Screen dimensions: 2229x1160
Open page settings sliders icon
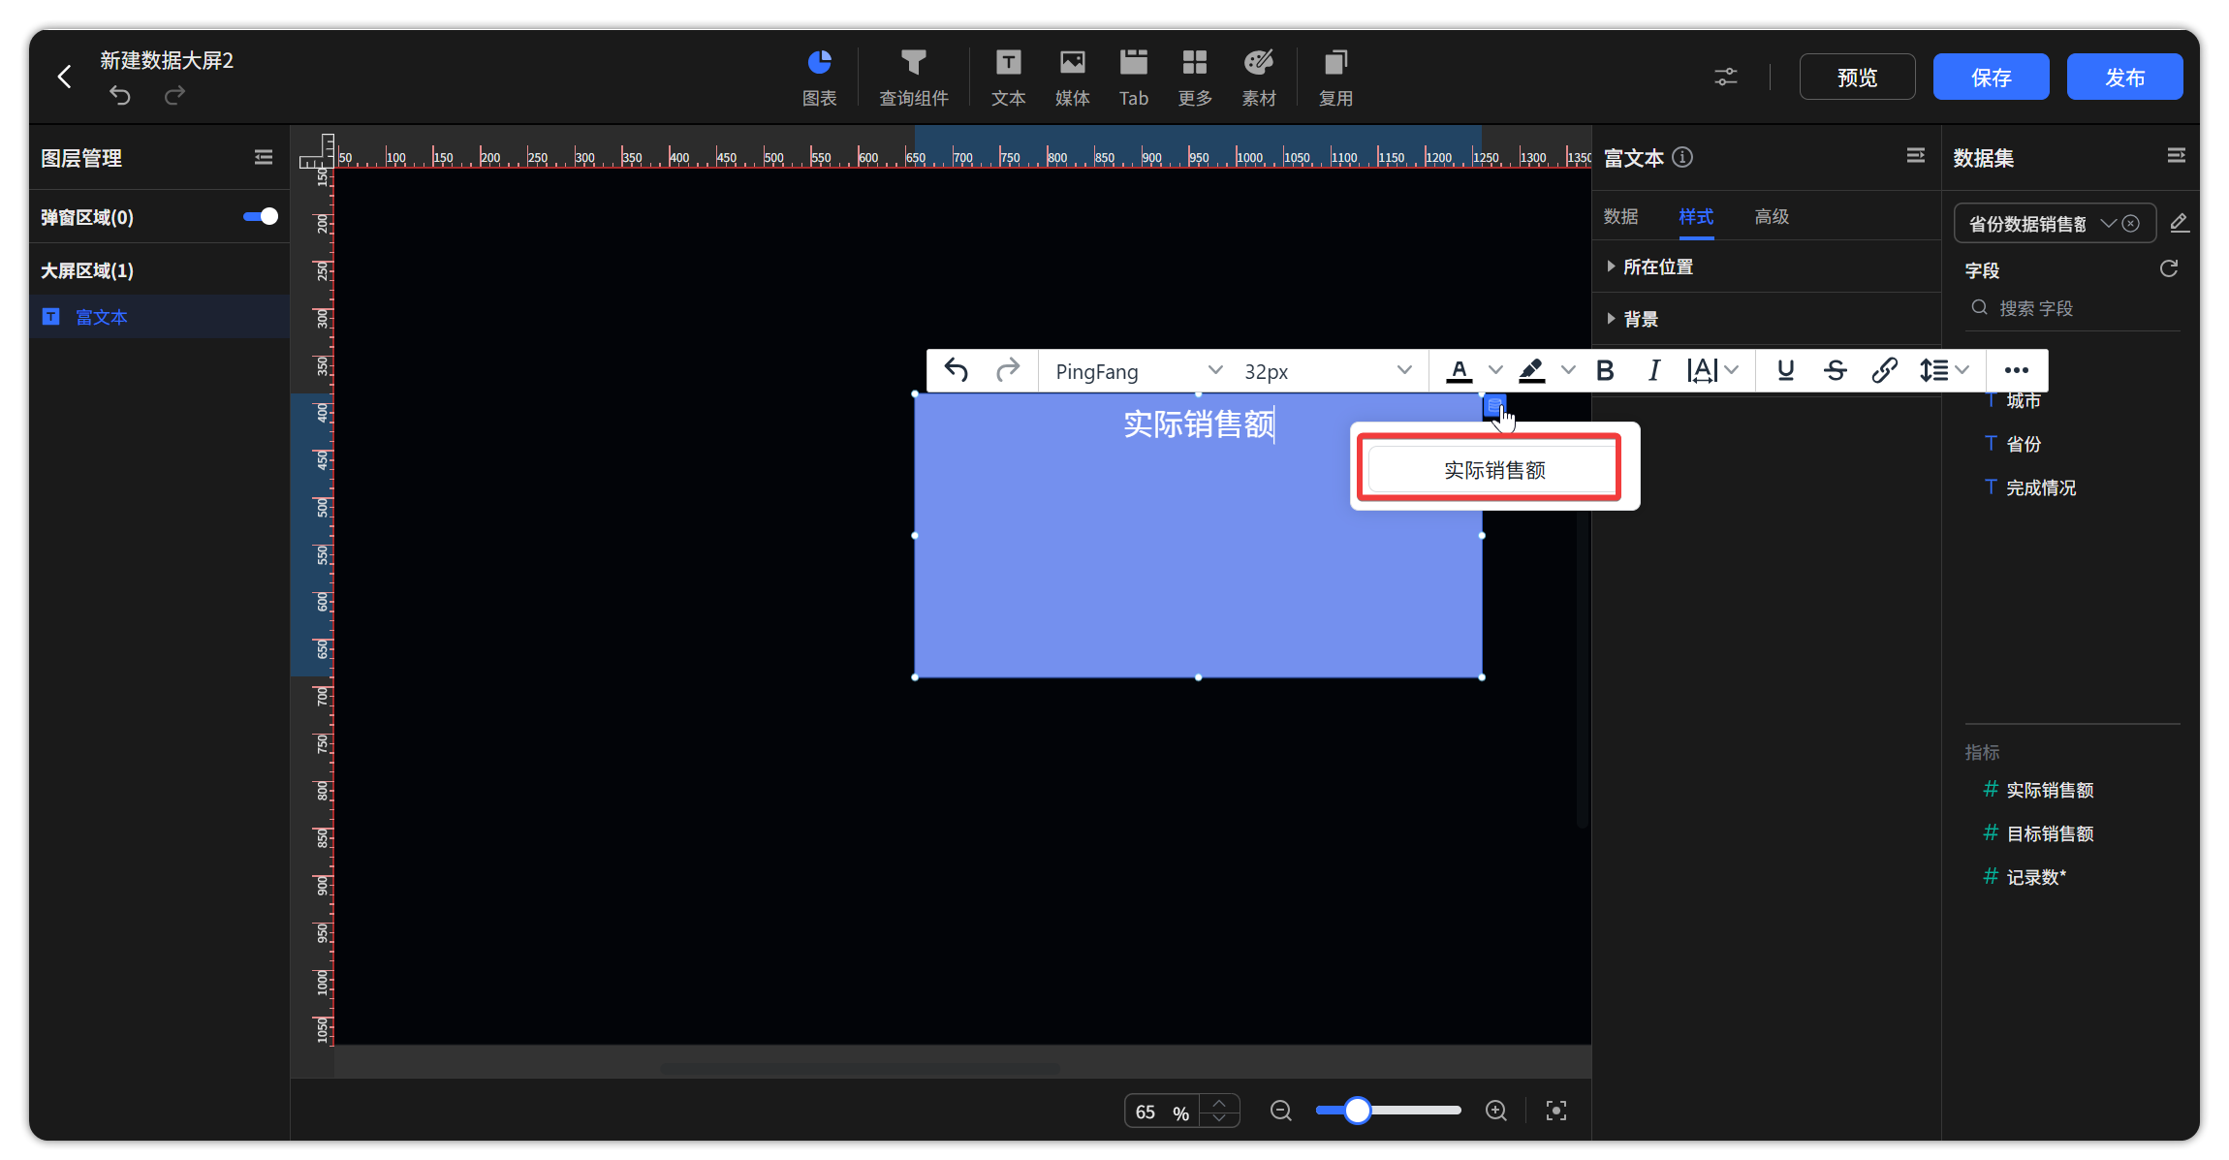[1725, 77]
